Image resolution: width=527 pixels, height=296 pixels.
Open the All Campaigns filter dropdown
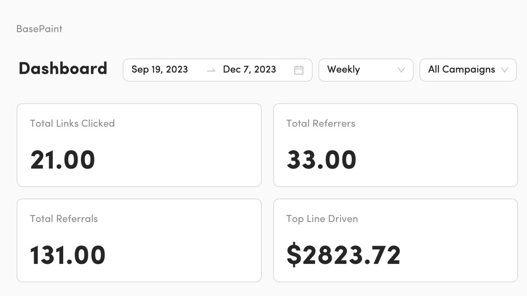pyautogui.click(x=468, y=70)
